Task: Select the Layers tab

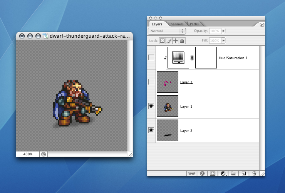Action: click(x=157, y=24)
